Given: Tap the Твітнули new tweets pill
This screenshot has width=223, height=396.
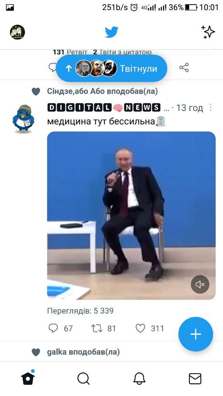Looking at the screenshot, I should [111, 68].
